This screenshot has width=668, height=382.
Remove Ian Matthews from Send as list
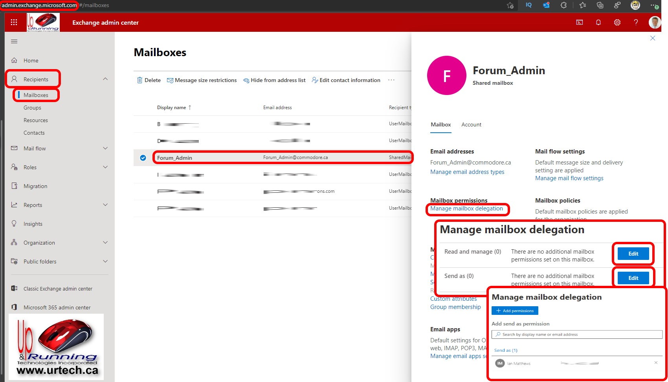click(655, 363)
